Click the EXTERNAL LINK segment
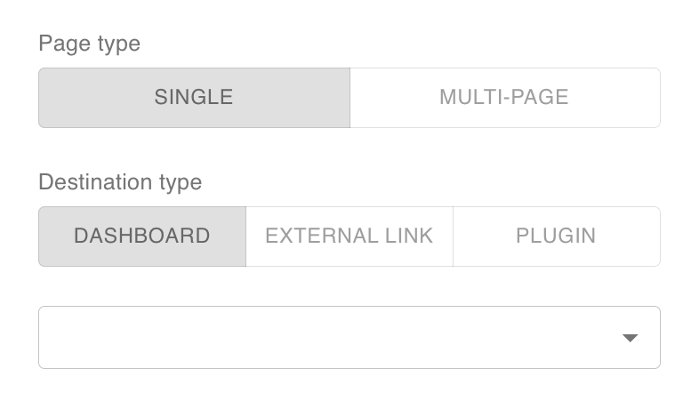The height and width of the screenshot is (409, 699). 349,237
